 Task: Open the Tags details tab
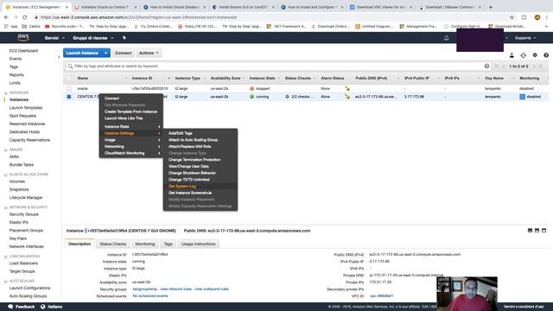[x=168, y=244]
